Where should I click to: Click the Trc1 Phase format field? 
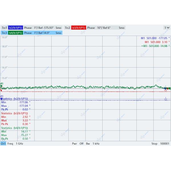28,28
